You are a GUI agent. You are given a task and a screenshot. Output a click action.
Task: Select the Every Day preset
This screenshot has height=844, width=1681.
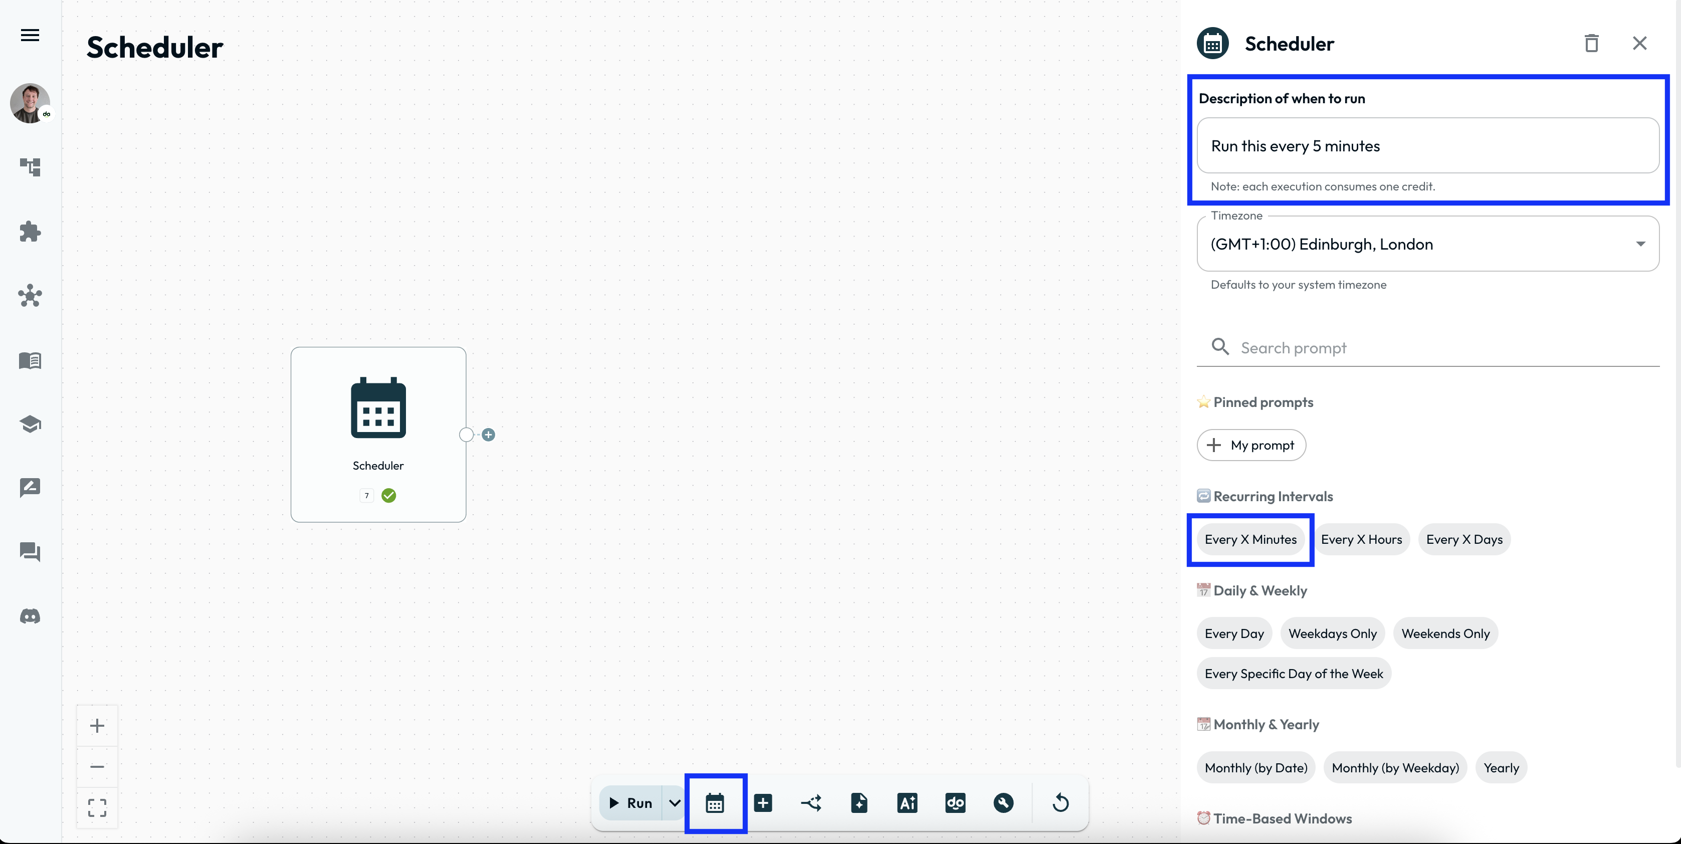[x=1234, y=633]
